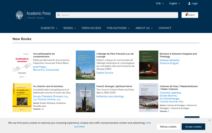Expand the ABOUT US menu

click(144, 28)
